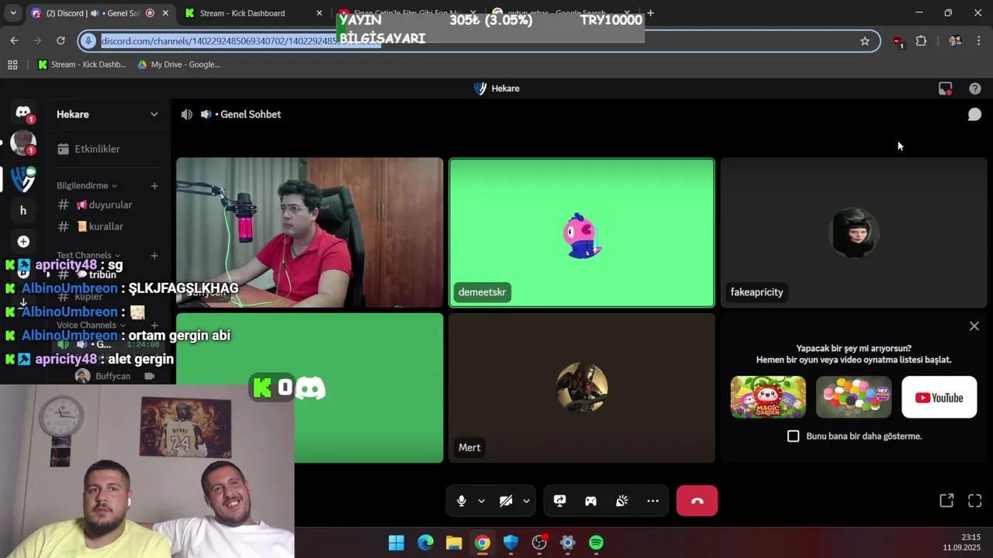The width and height of the screenshot is (993, 558).
Task: Open Buffycan's voice channel entry
Action: (114, 376)
